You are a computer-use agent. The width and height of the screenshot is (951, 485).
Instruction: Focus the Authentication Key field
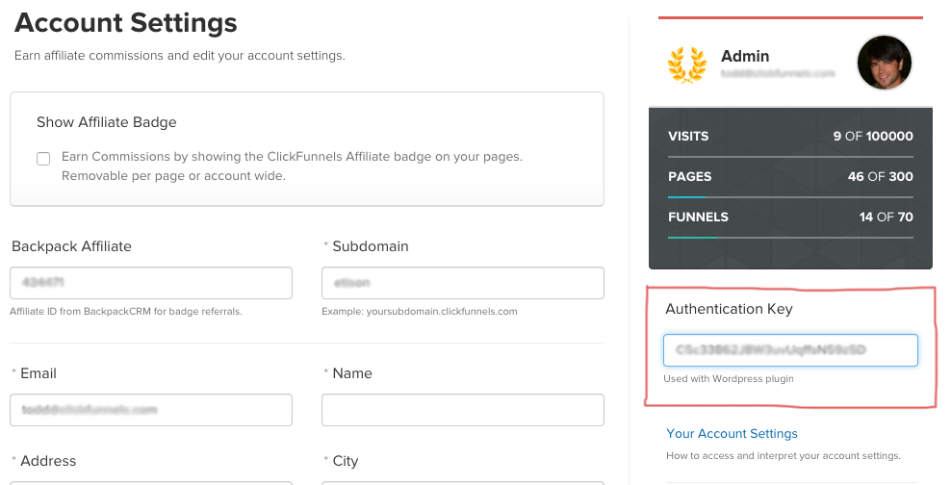(x=790, y=350)
